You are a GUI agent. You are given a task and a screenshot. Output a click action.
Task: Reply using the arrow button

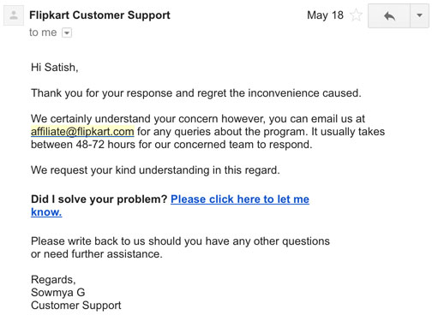pyautogui.click(x=389, y=15)
